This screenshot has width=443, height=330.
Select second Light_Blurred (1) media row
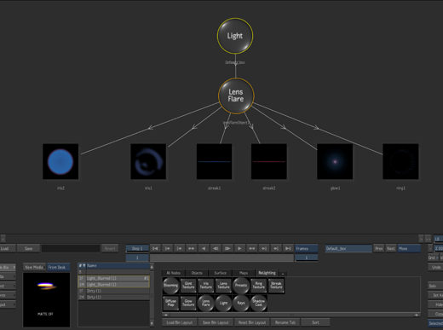(x=113, y=285)
